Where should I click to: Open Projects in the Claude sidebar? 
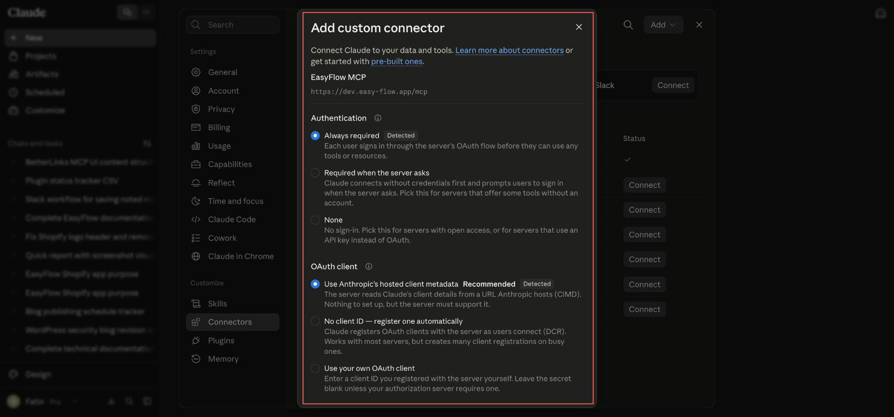pos(80,56)
